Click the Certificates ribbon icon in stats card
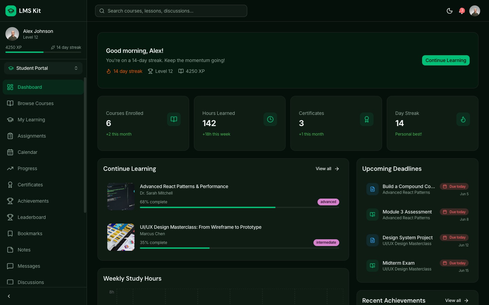 [367, 119]
